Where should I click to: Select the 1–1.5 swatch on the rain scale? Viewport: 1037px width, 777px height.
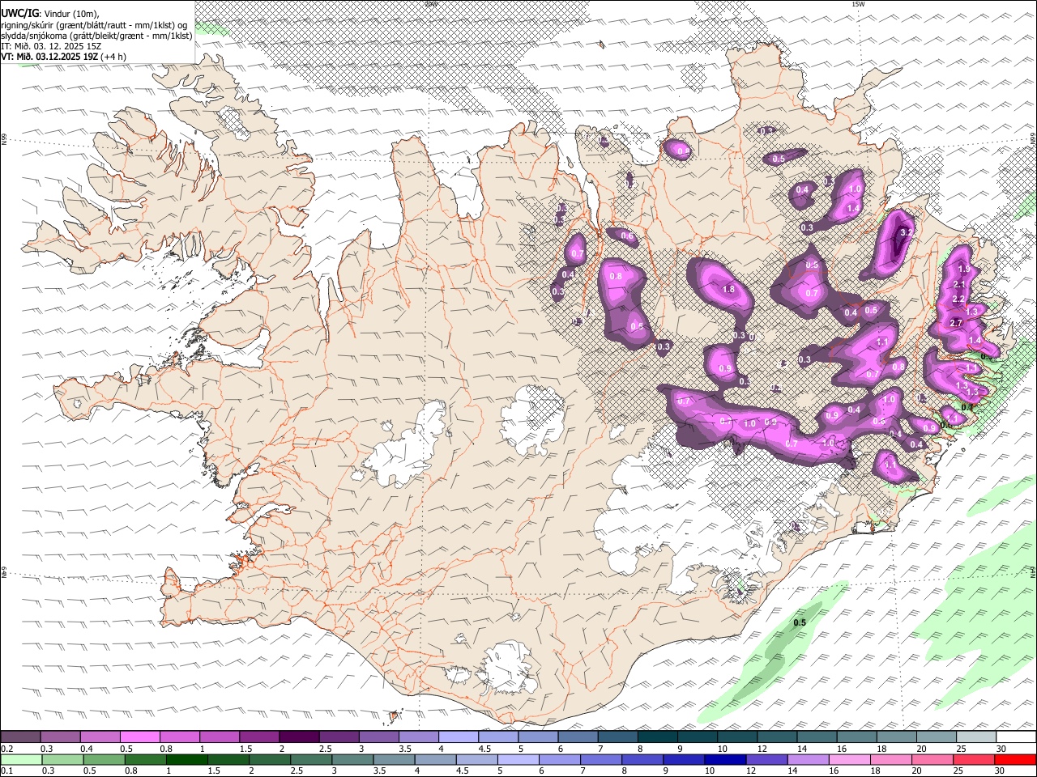[x=186, y=760]
